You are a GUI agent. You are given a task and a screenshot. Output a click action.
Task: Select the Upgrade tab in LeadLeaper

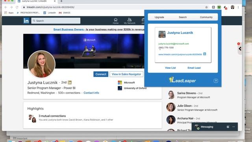pyautogui.click(x=159, y=17)
